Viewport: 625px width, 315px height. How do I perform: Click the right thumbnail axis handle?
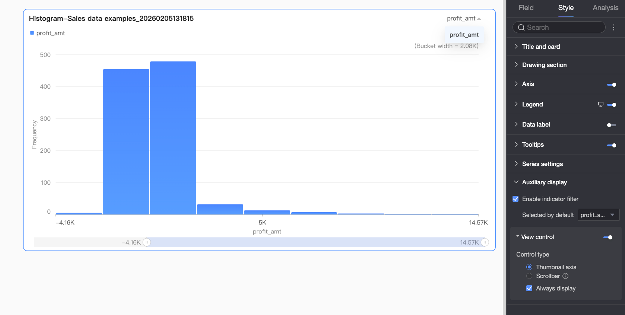pos(485,242)
